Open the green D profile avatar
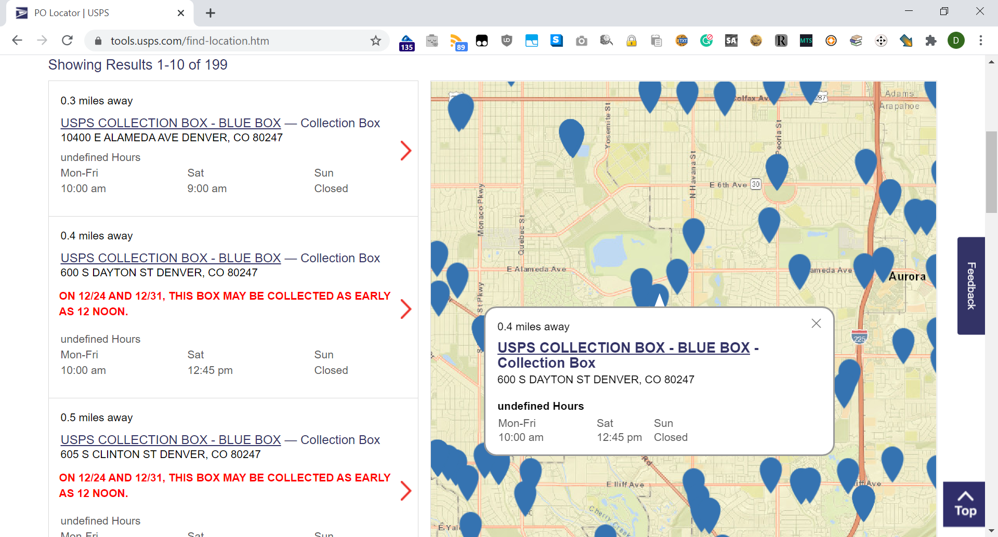 coord(956,41)
